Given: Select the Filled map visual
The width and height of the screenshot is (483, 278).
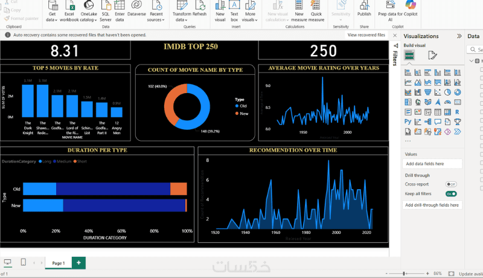Looking at the screenshot, I should (427, 102).
